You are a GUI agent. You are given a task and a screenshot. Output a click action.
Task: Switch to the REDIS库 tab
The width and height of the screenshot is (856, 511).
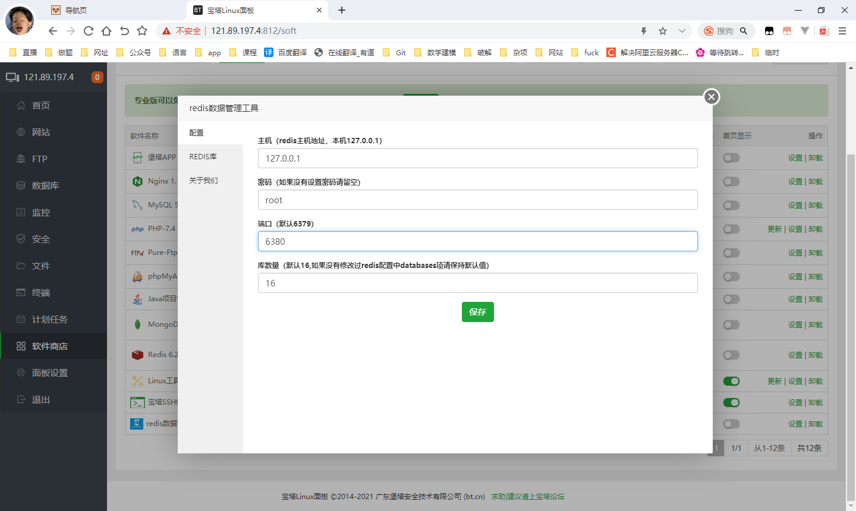click(203, 157)
